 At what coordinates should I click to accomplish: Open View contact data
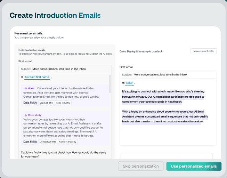[203, 51]
